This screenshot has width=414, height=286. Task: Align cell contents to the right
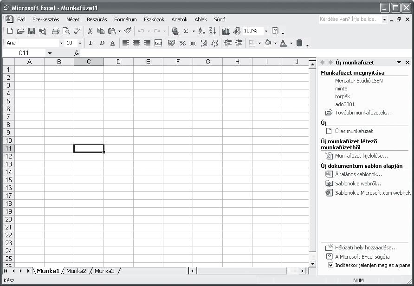point(147,43)
